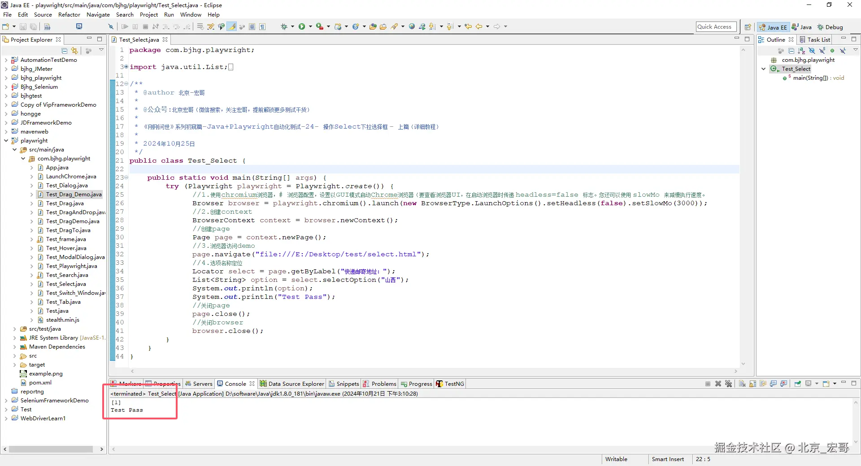Click the Collapse All icon in Project Explorer
Viewport: 861px width, 466px height.
click(x=64, y=51)
